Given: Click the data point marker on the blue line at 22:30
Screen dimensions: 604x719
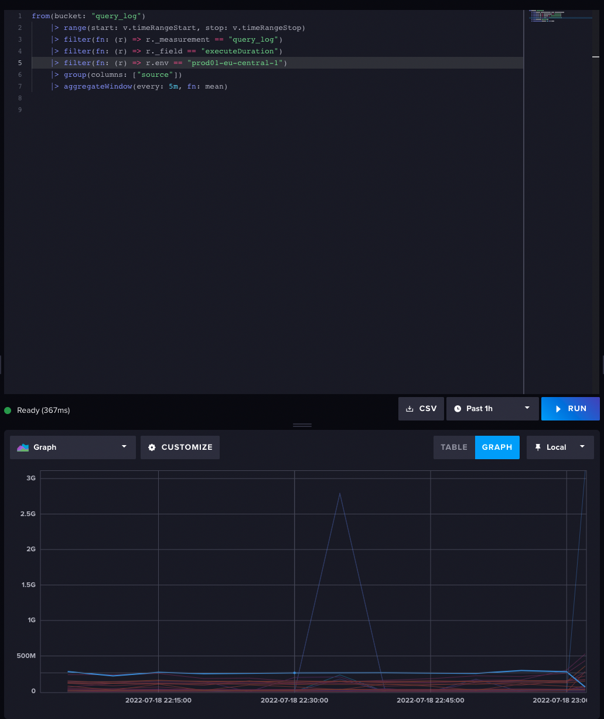Looking at the screenshot, I should point(294,673).
